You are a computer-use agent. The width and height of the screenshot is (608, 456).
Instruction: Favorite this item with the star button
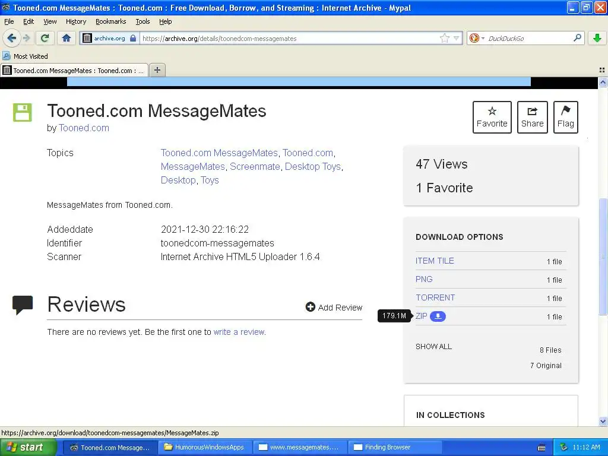[x=492, y=117]
